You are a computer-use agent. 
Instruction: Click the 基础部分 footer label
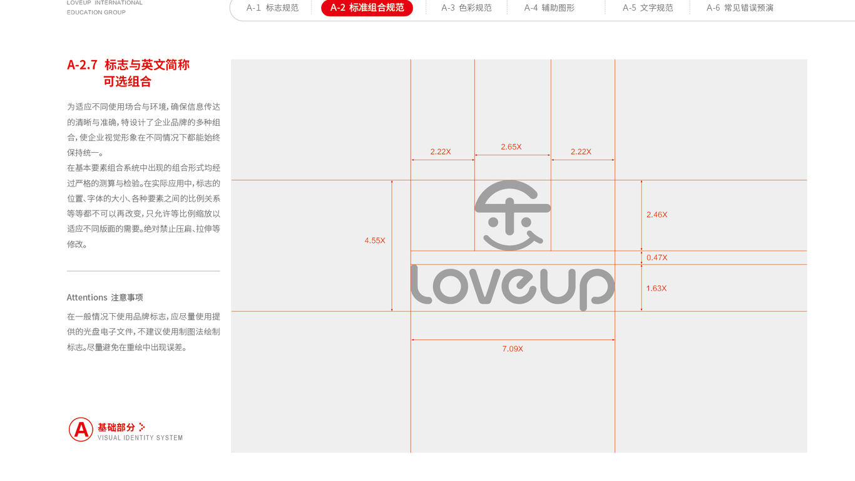click(x=116, y=427)
